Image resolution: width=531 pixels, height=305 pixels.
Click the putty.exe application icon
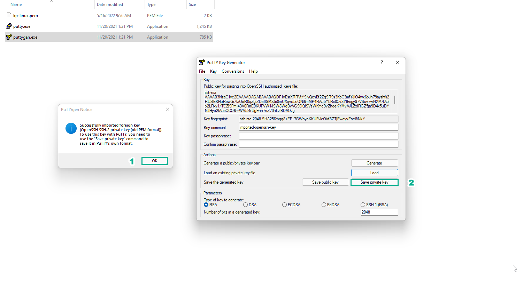click(x=9, y=26)
